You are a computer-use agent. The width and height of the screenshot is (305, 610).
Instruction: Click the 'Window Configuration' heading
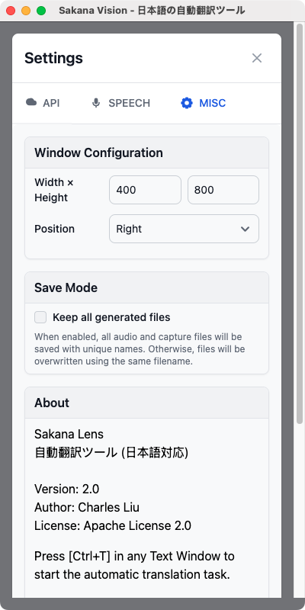coord(99,153)
